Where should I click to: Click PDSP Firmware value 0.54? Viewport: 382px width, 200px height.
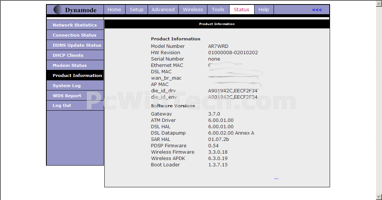coord(213,145)
